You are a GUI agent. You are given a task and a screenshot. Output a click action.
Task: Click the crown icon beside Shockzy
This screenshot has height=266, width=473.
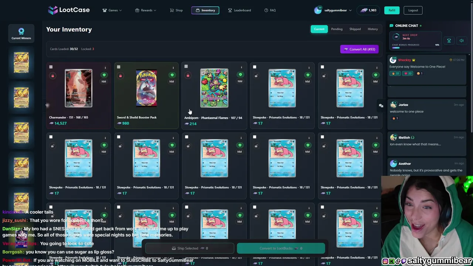pos(414,60)
